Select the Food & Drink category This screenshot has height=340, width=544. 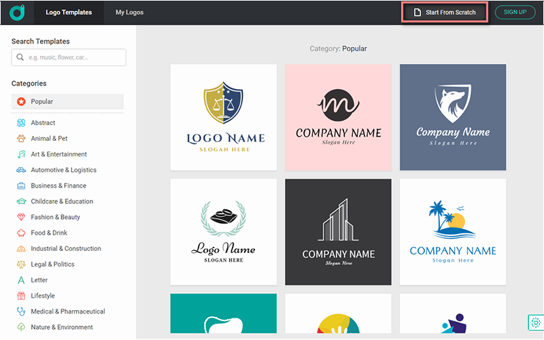click(x=49, y=233)
